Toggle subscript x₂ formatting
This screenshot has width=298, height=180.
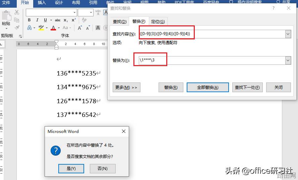click(x=66, y=20)
